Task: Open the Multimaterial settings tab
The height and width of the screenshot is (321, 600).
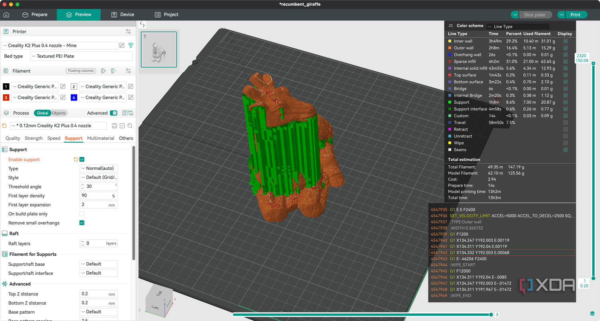Action: [101, 138]
